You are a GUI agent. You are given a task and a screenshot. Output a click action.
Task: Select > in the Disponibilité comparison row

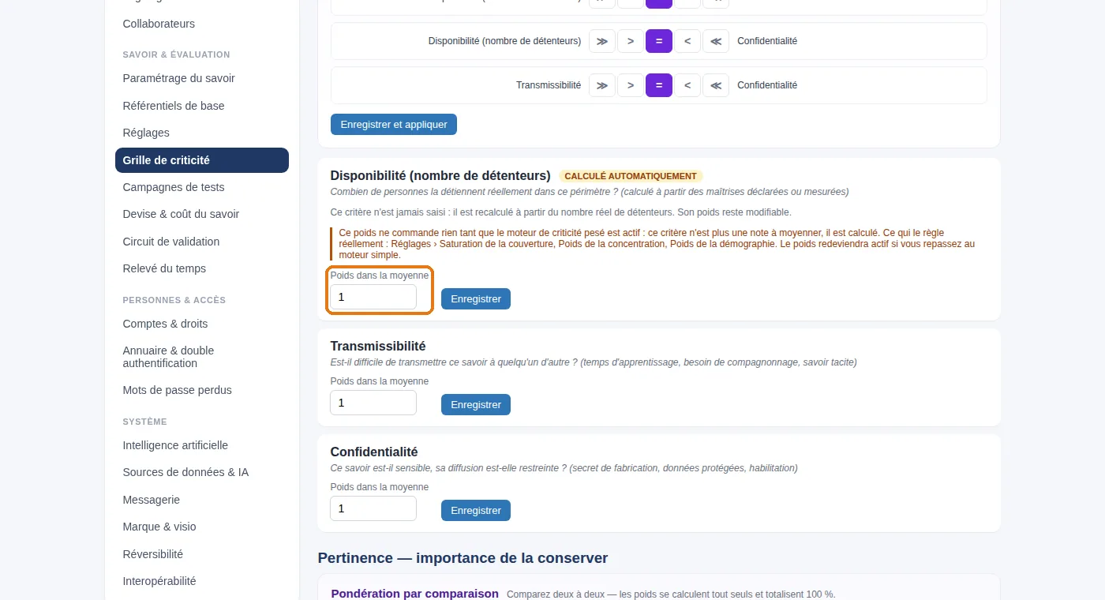631,41
